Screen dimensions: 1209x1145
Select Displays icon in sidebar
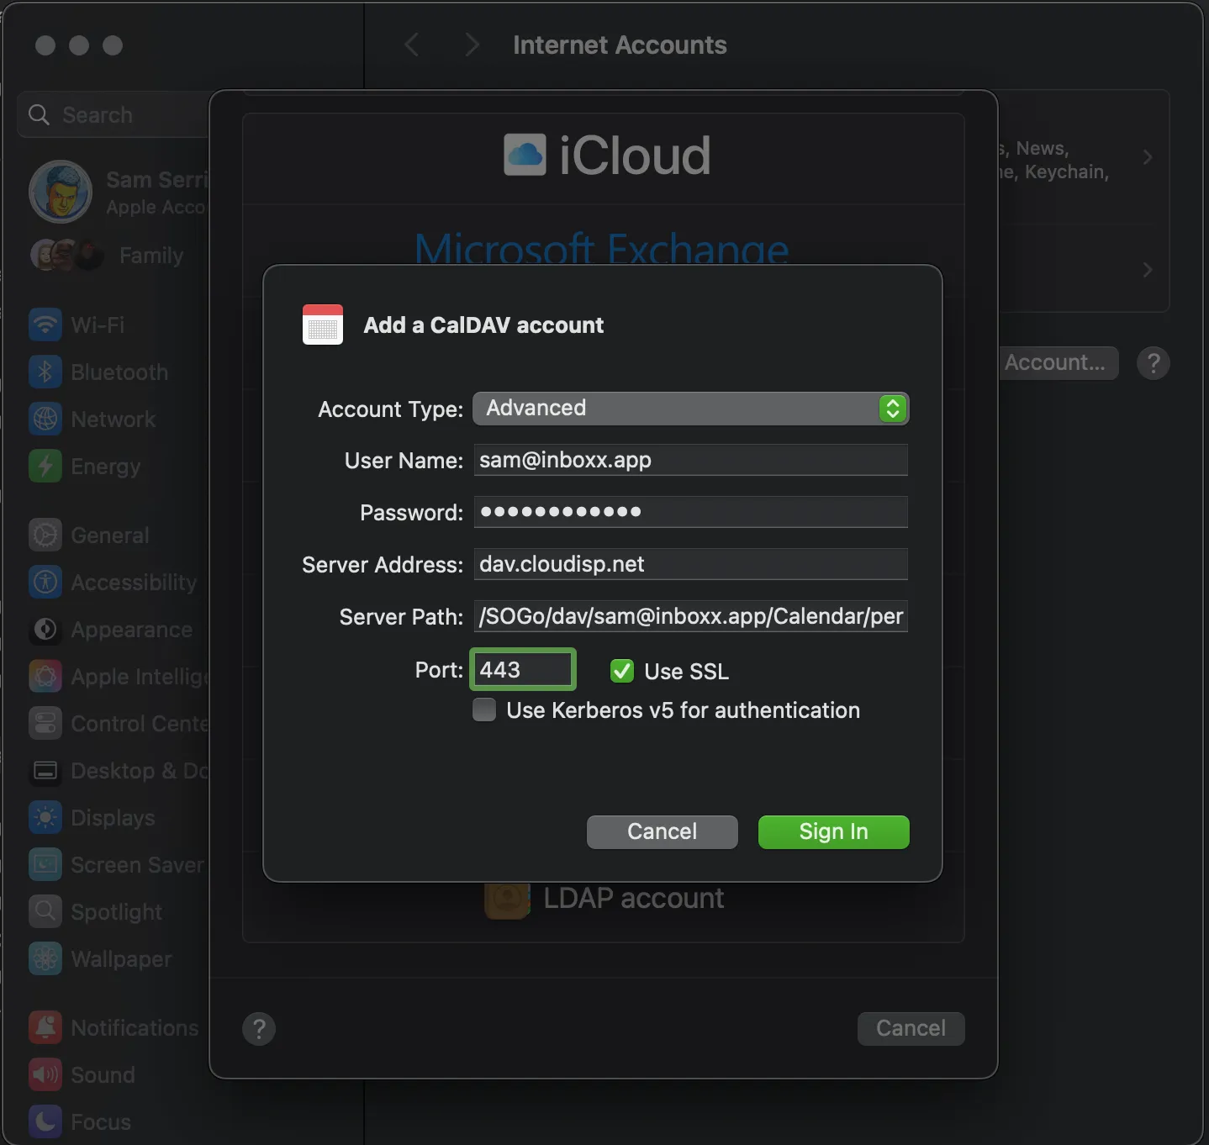click(x=45, y=817)
